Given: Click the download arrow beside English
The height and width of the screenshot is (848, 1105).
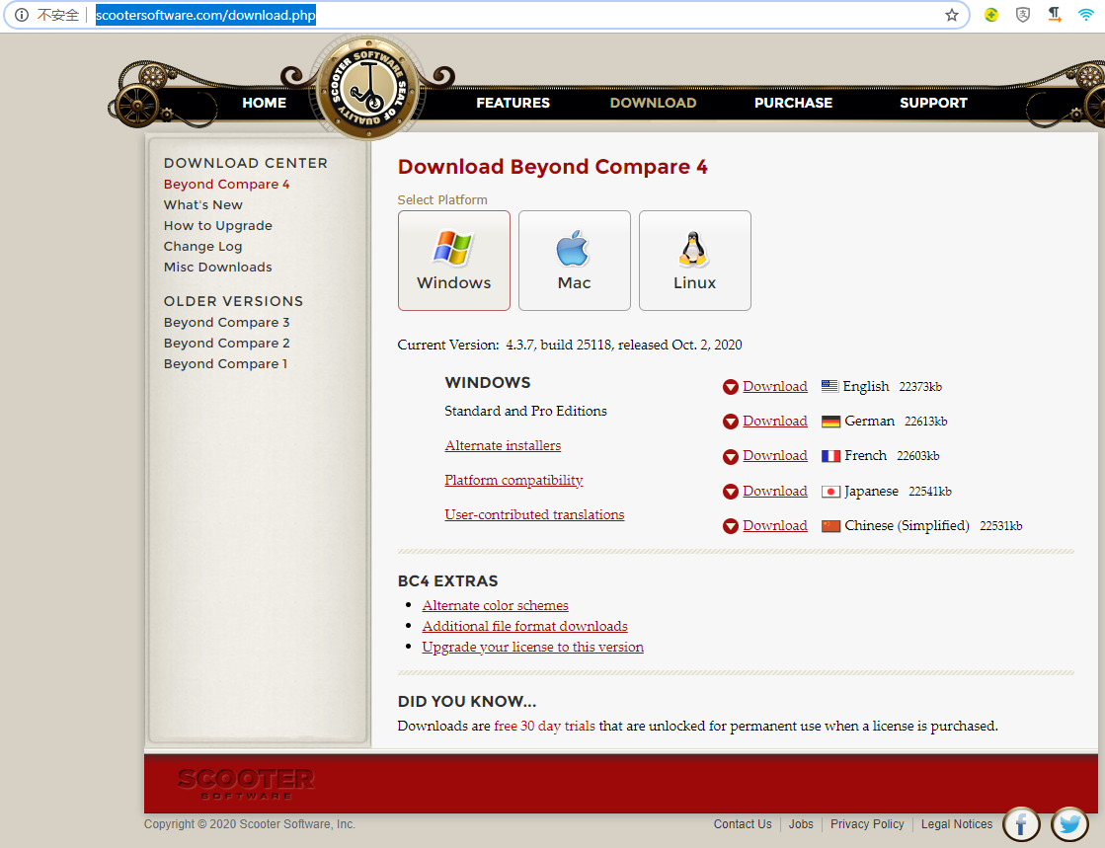Looking at the screenshot, I should click(x=730, y=386).
